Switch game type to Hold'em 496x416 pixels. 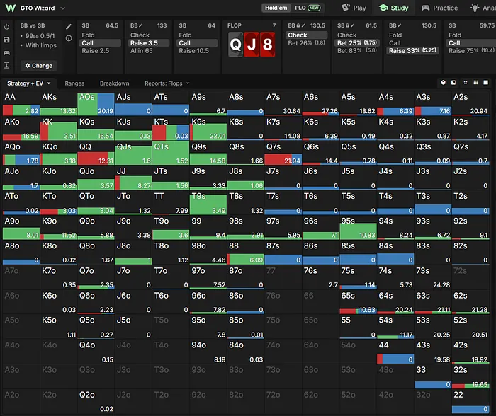click(276, 8)
